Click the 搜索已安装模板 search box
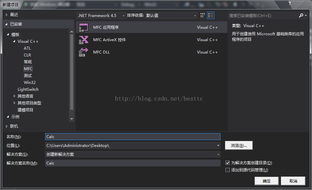The image size is (312, 190). (263, 15)
